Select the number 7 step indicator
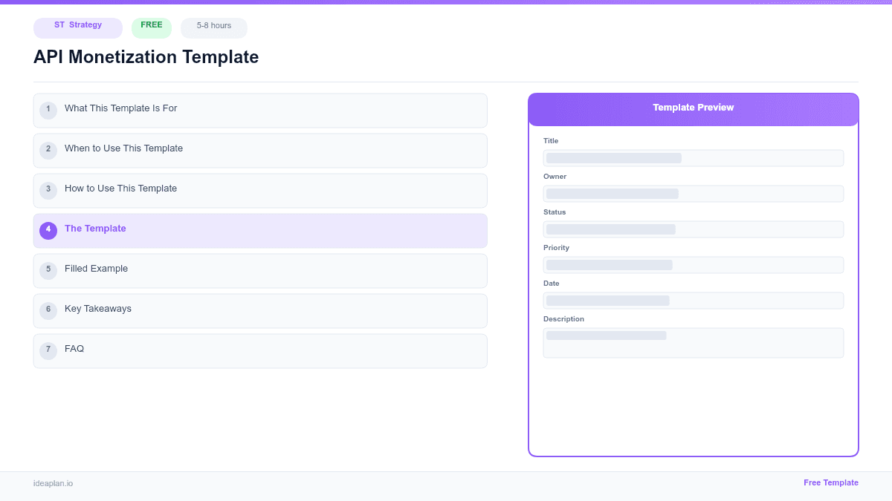The width and height of the screenshot is (892, 501). click(x=48, y=350)
